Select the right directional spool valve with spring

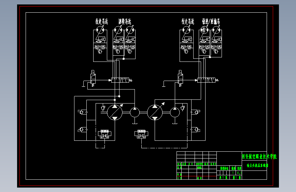click(x=208, y=80)
